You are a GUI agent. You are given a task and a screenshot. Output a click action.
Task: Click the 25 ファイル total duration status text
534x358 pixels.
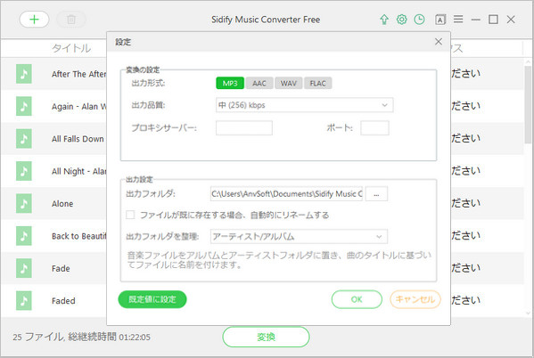pyautogui.click(x=81, y=337)
